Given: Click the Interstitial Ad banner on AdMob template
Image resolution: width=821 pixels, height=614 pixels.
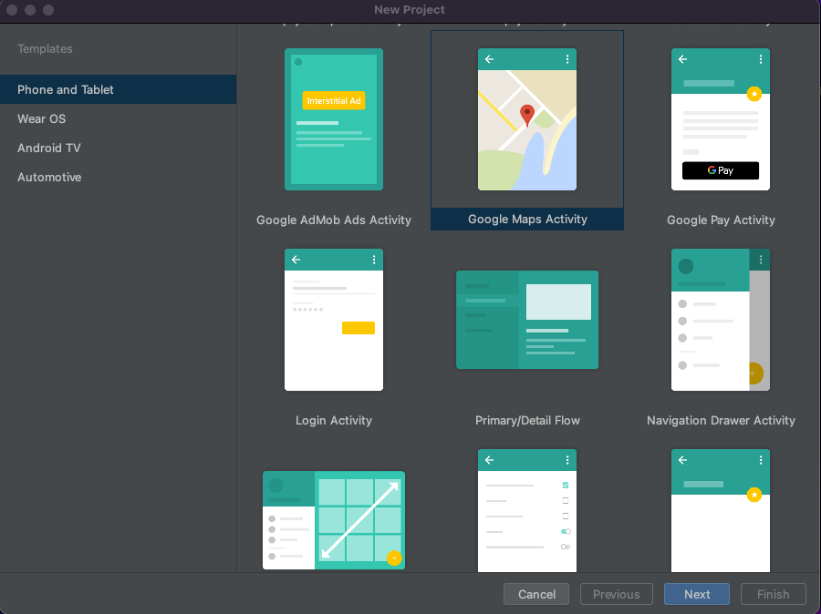Looking at the screenshot, I should pos(334,101).
